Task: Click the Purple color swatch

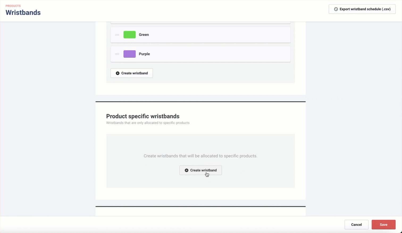Action: coord(129,54)
